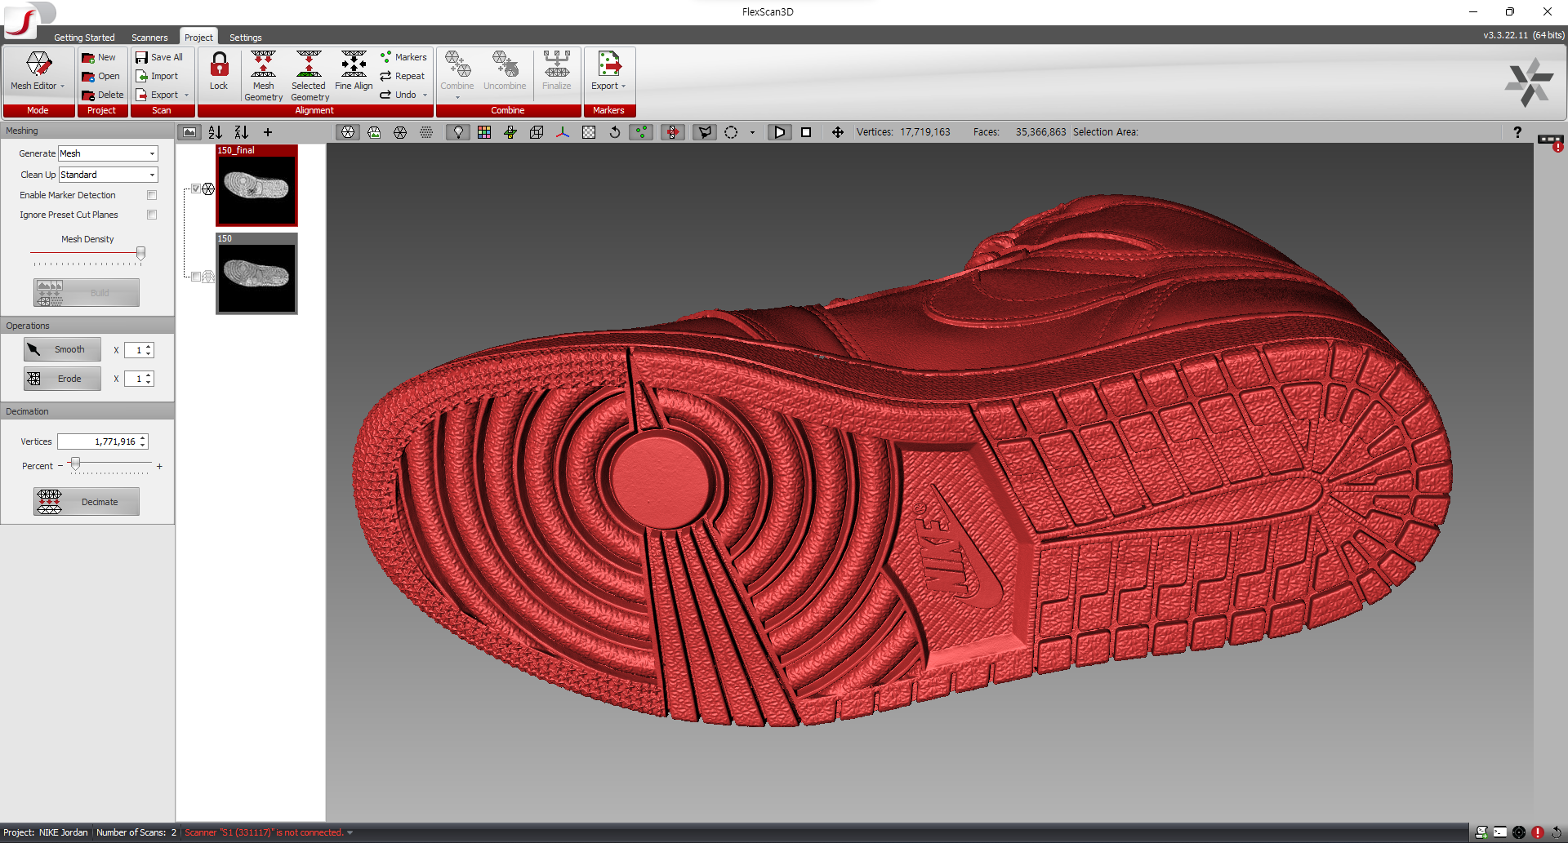The width and height of the screenshot is (1568, 843).
Task: Click the rotate reset view icon
Action: [615, 132]
